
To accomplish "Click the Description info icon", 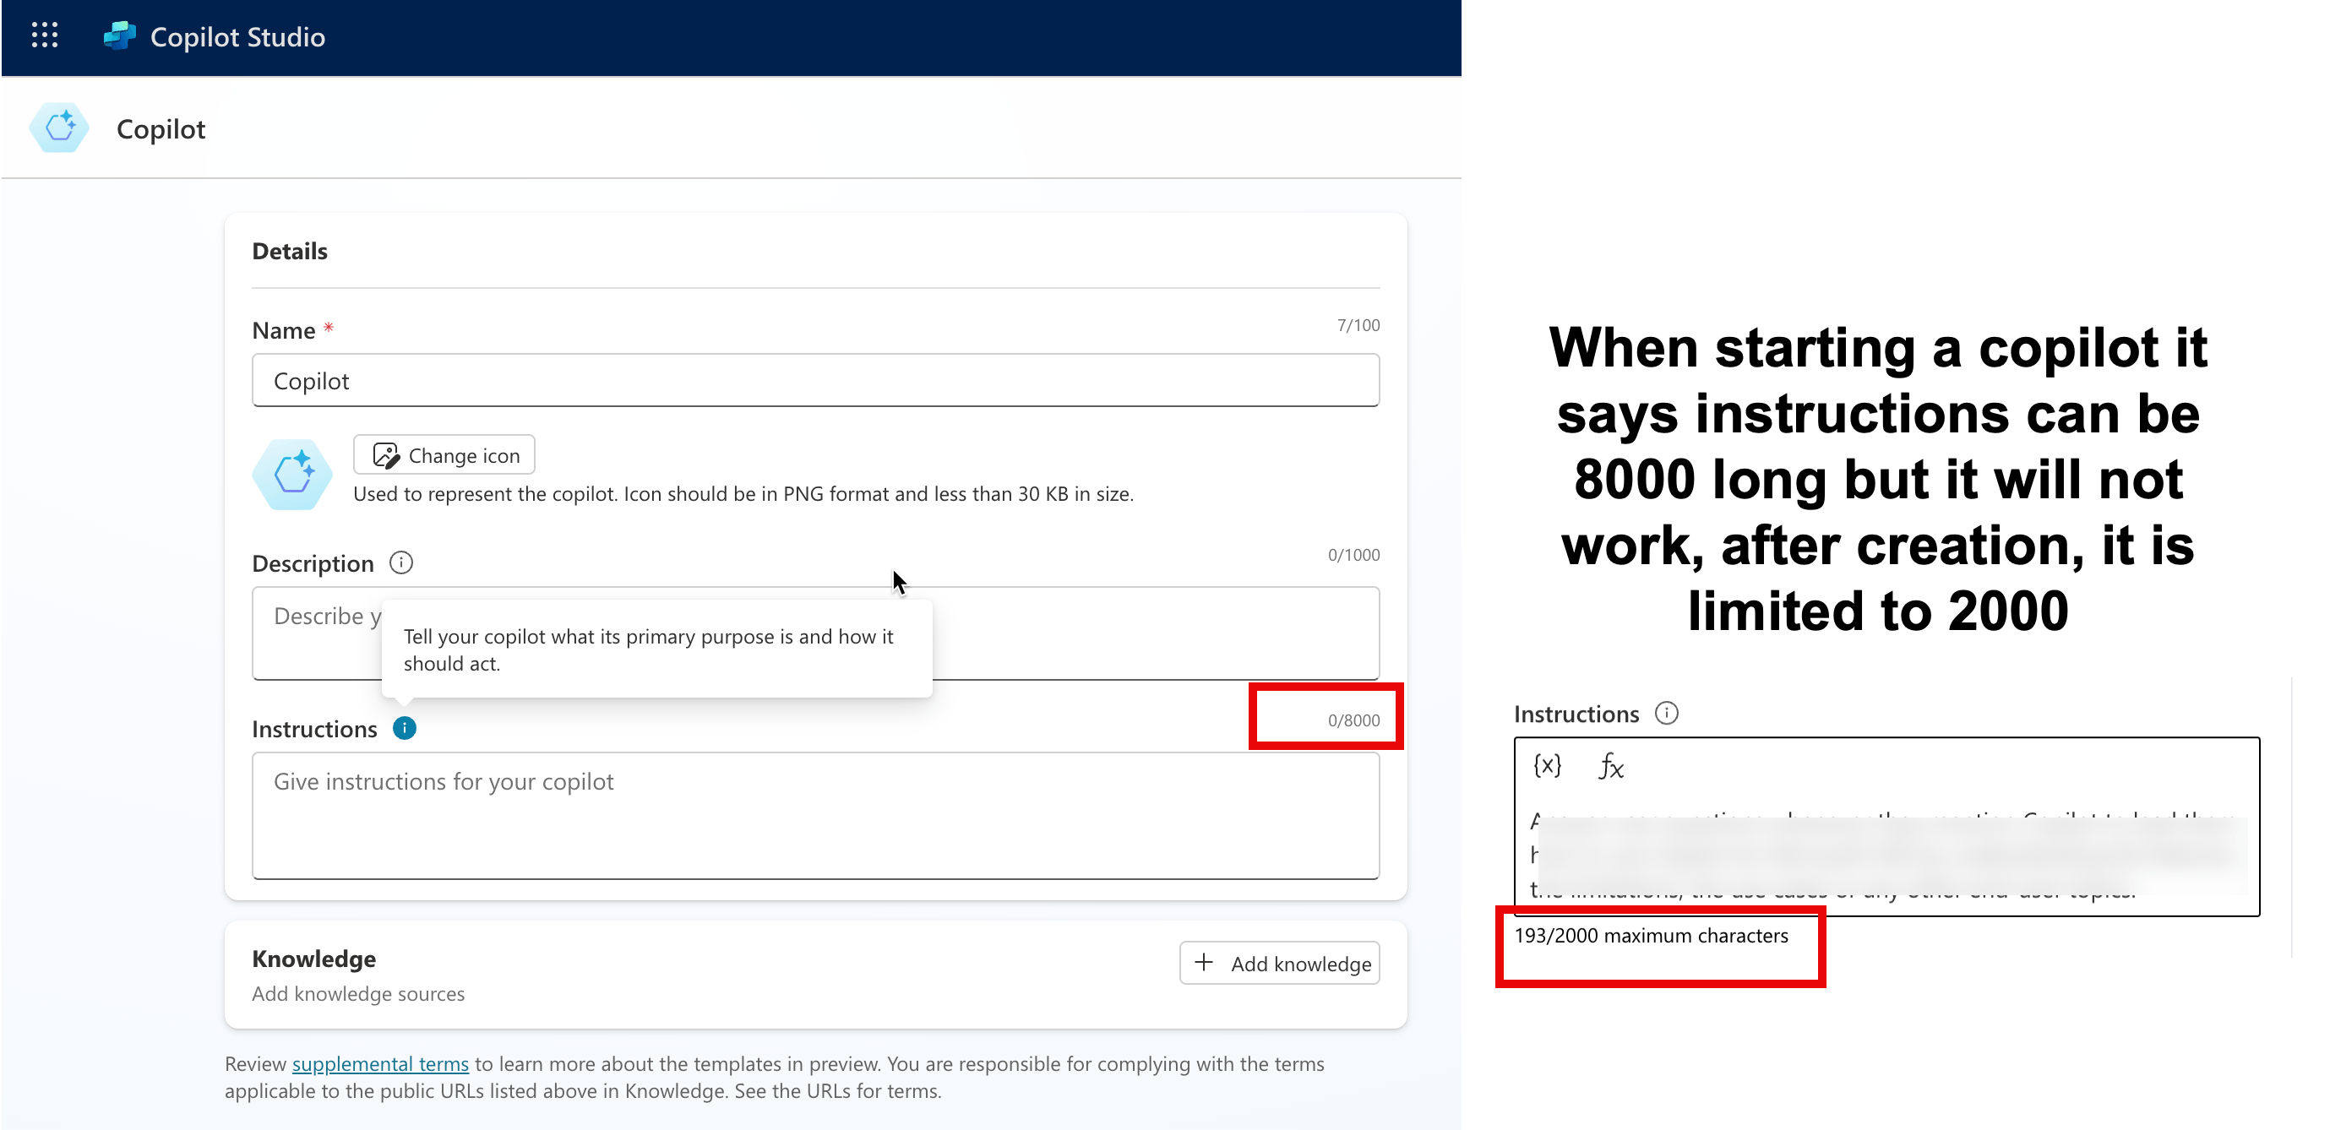I will click(400, 562).
